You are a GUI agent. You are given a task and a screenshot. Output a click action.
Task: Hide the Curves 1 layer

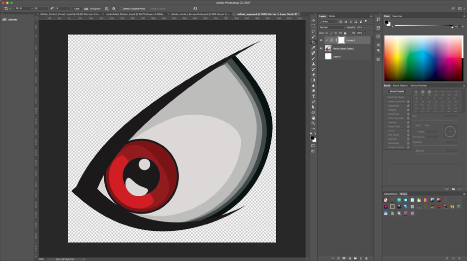321,41
